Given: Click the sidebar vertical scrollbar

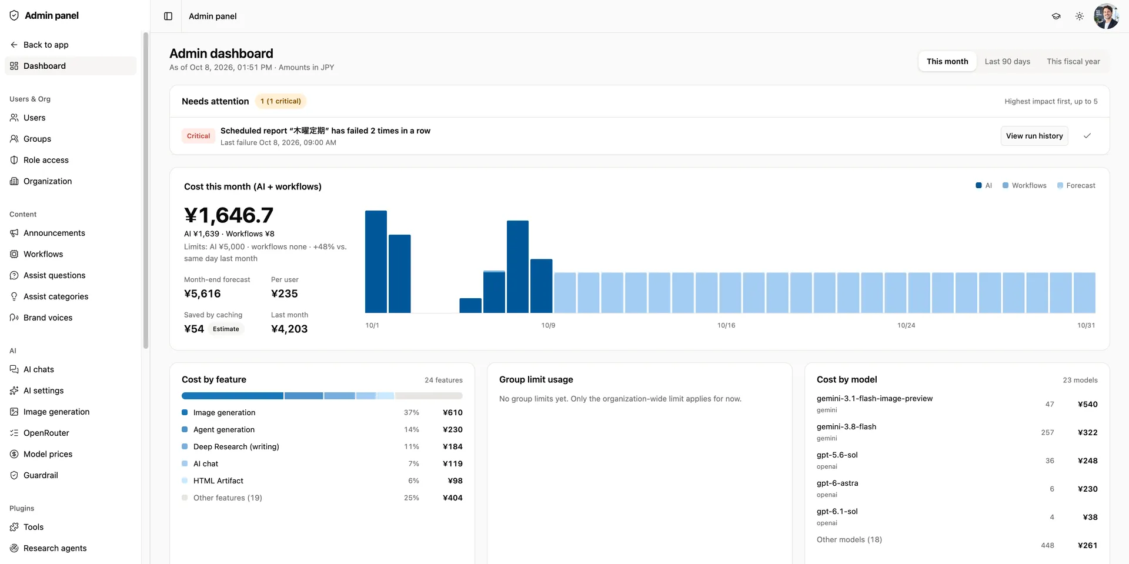Looking at the screenshot, I should tap(146, 191).
